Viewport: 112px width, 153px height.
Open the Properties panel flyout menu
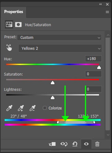tap(107, 12)
